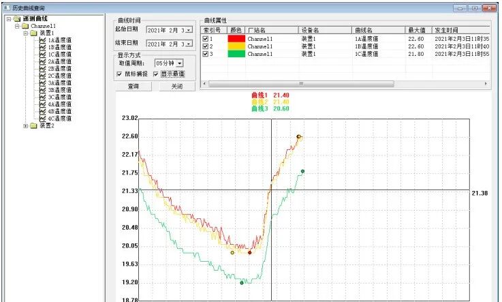Click the 3A温度值 curve icon in tree
This screenshot has width=502, height=302.
point(42,82)
